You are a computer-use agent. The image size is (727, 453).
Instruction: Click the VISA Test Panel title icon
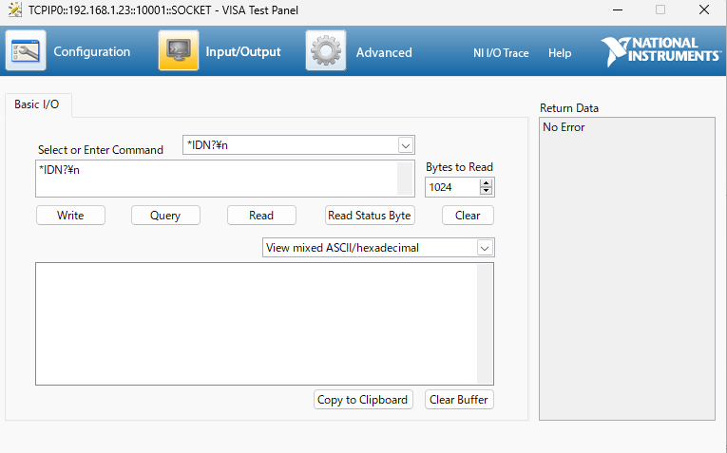point(15,9)
